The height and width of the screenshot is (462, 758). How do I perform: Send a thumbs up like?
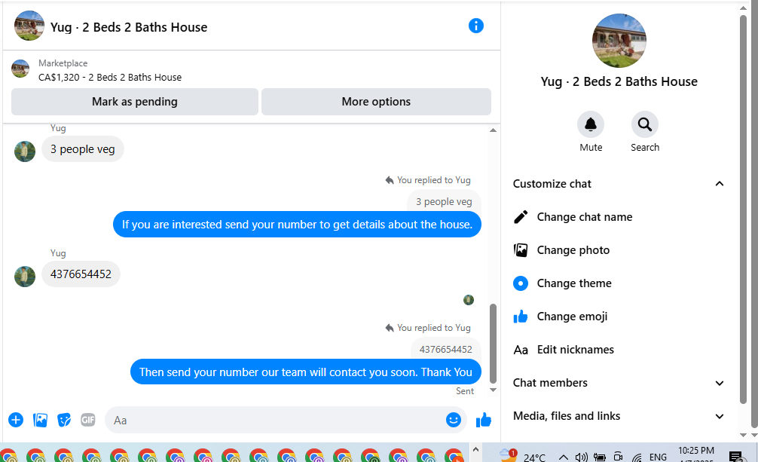484,420
